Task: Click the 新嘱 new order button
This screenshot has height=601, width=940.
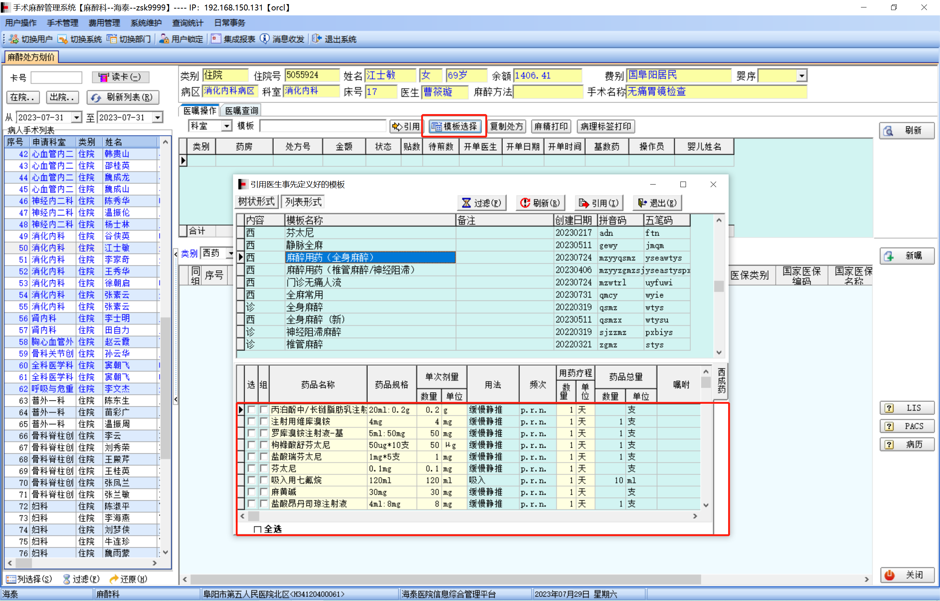Action: [906, 256]
